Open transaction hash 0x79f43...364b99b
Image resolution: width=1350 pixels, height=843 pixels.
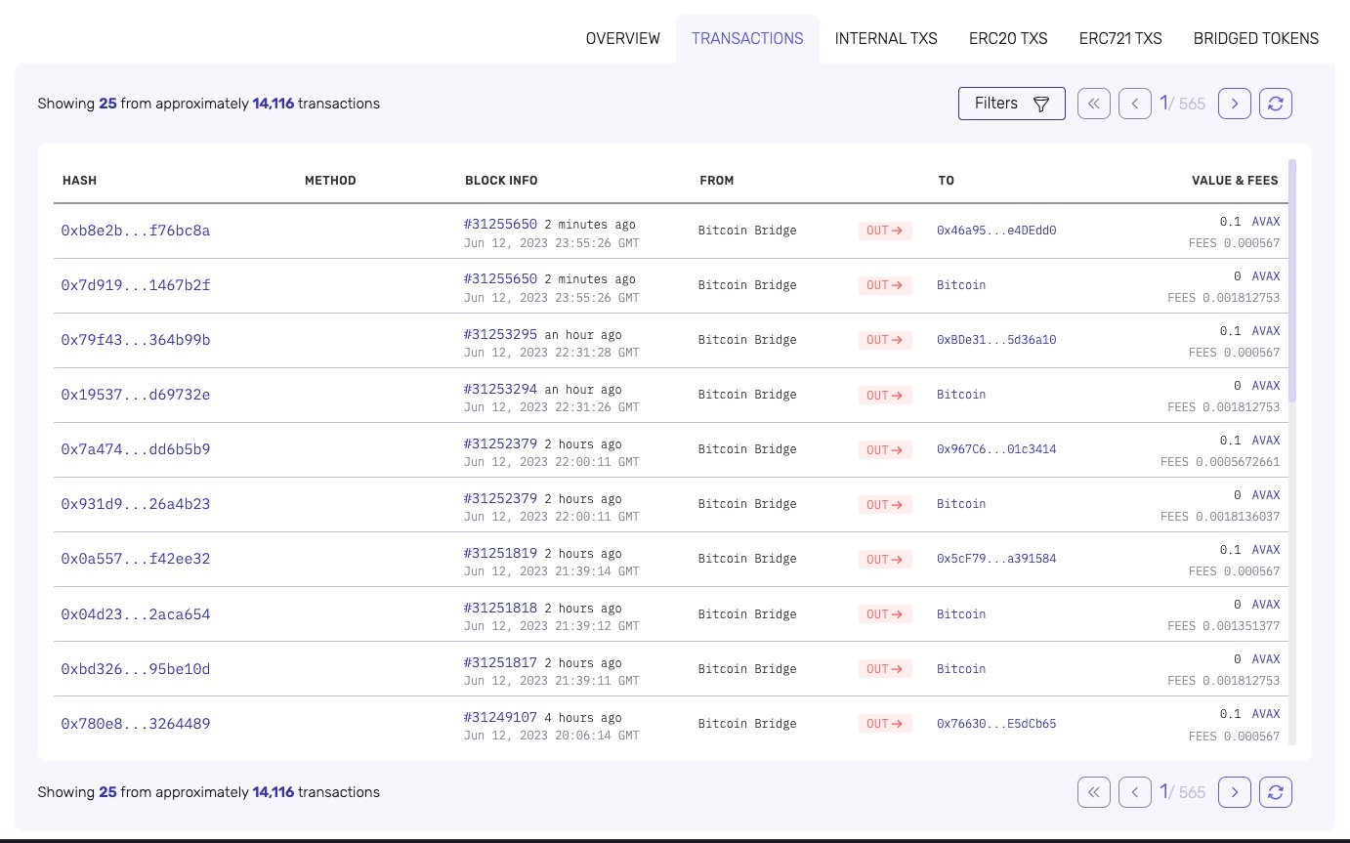click(x=136, y=340)
